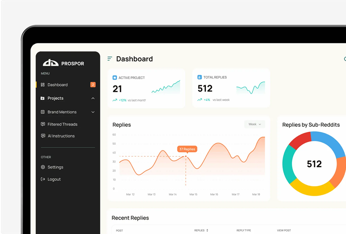Image resolution: width=346 pixels, height=234 pixels.
Task: Click the Brand Mentions list icon
Action: pos(43,112)
